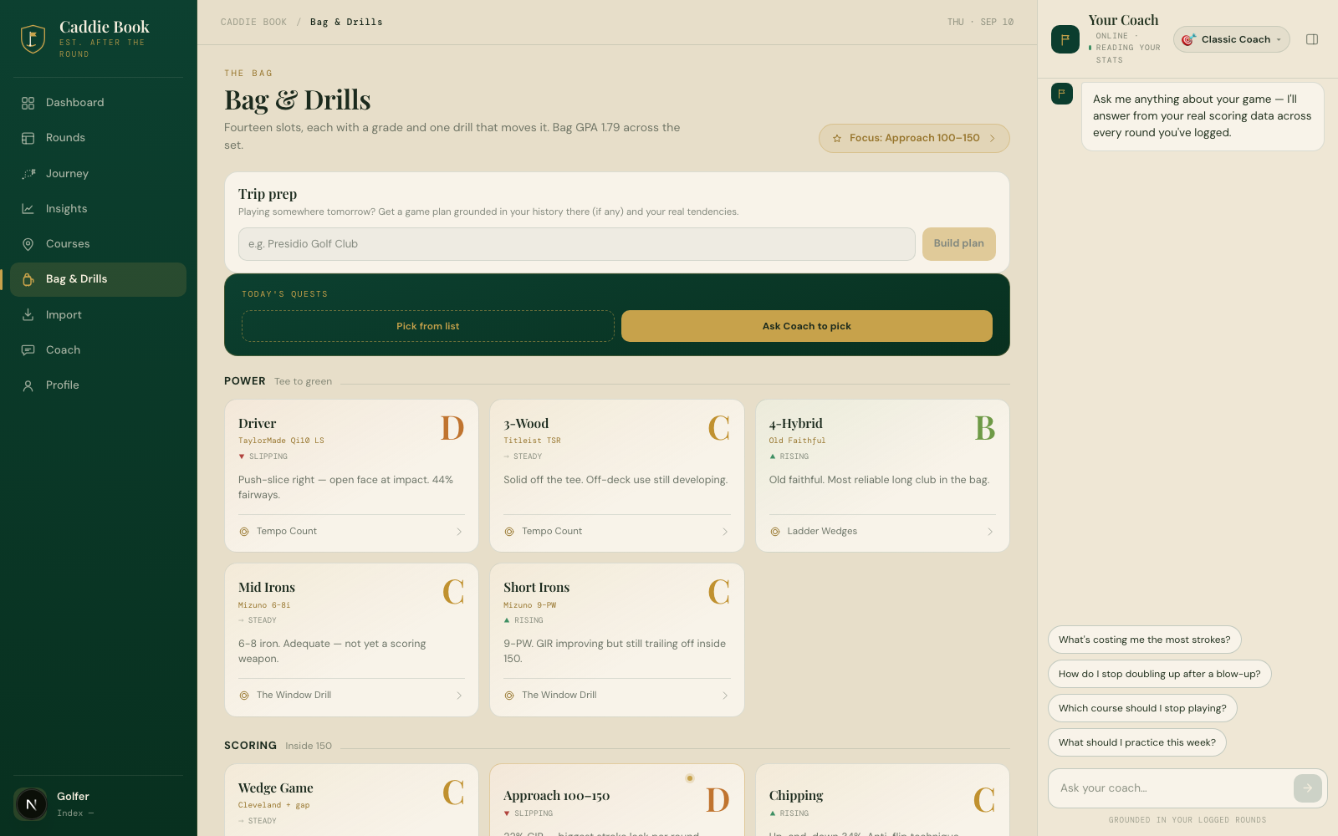Ask "What should I practice this week?"
1338x836 pixels.
point(1136,742)
